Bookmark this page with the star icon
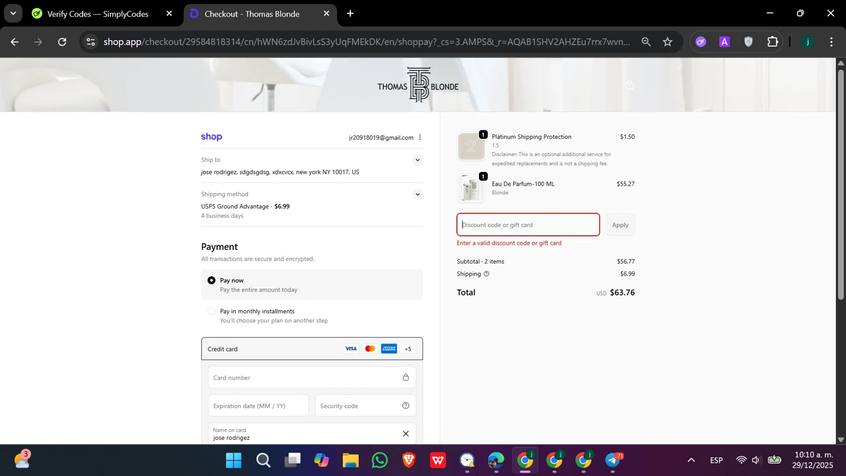This screenshot has width=846, height=476. click(x=668, y=42)
